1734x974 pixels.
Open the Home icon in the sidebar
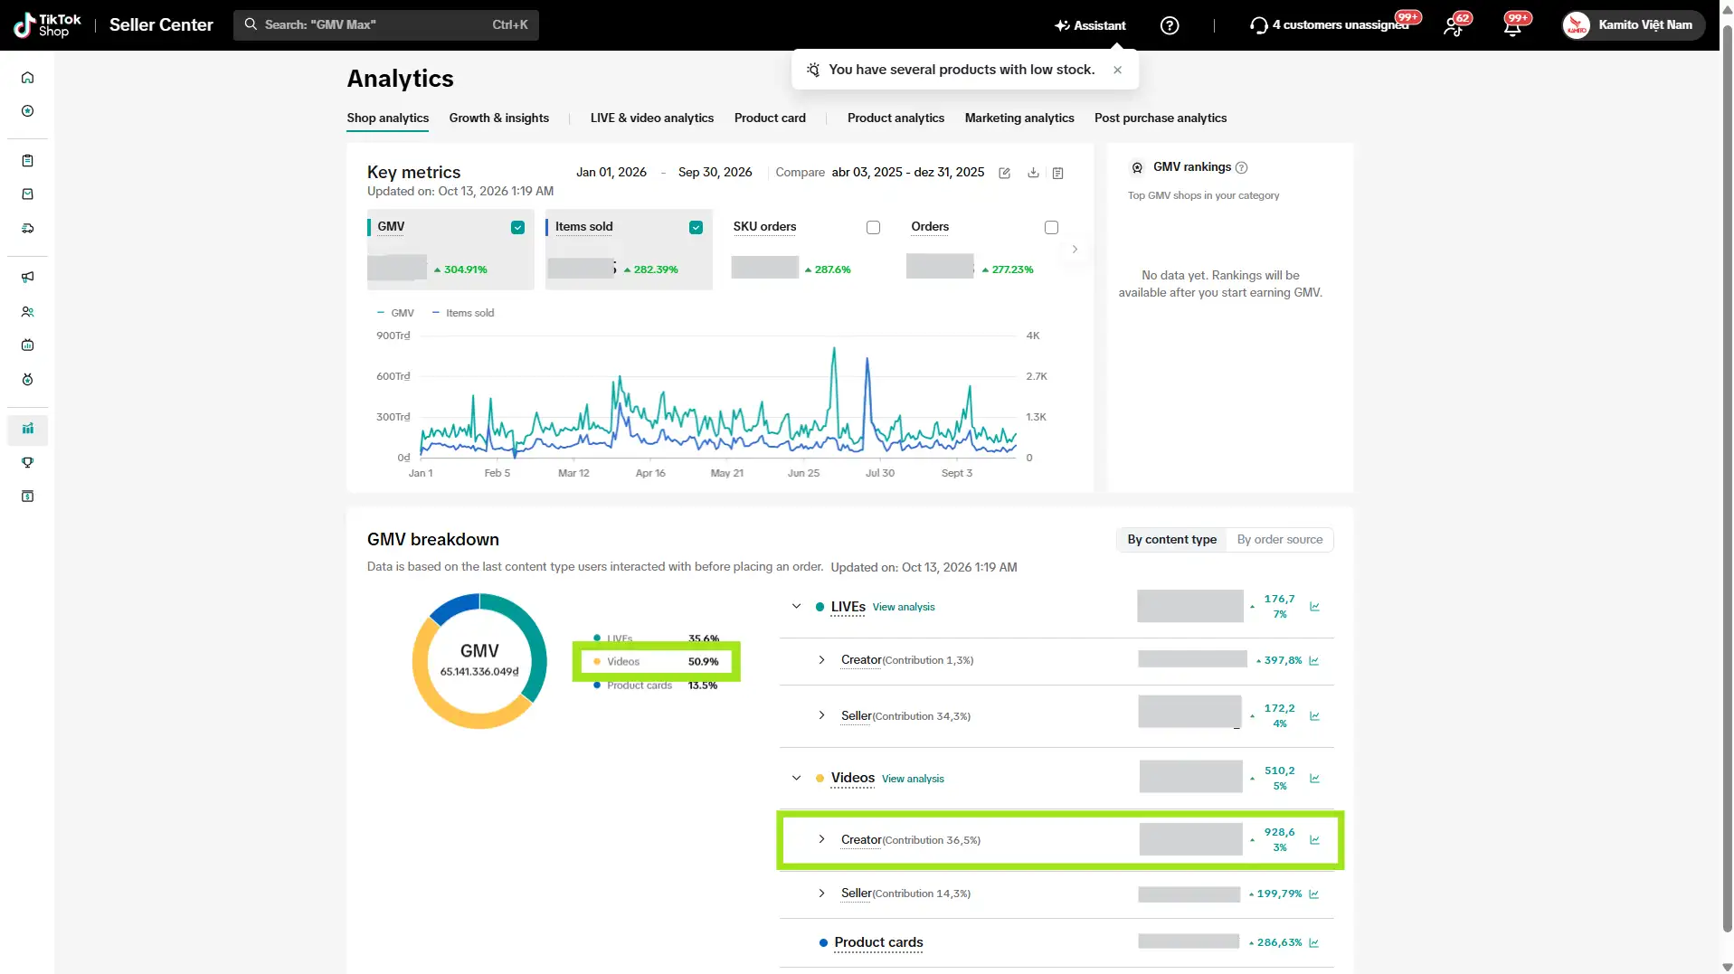[28, 78]
